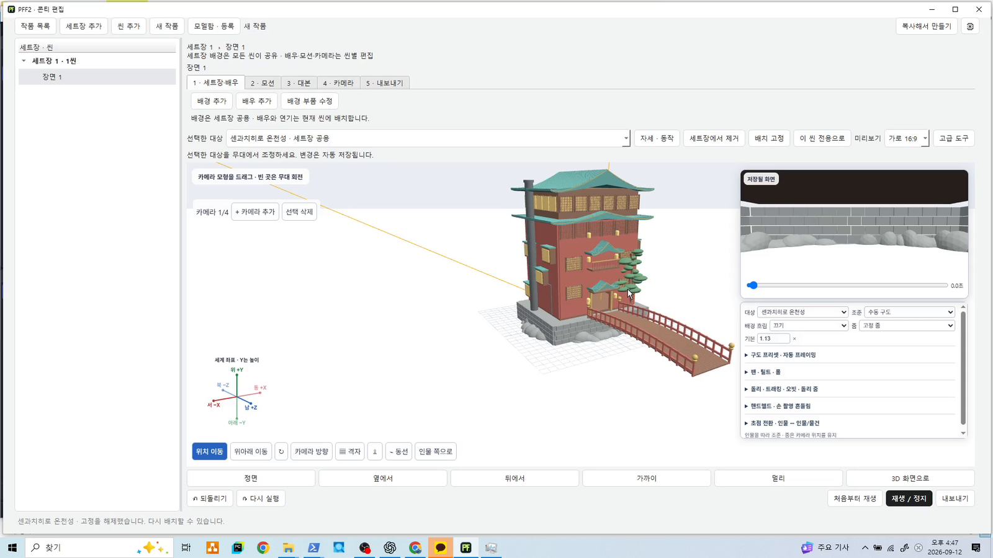Screen dimensions: 993x558
Task: Open the 배경 흐림 dropdown
Action: [x=809, y=325]
